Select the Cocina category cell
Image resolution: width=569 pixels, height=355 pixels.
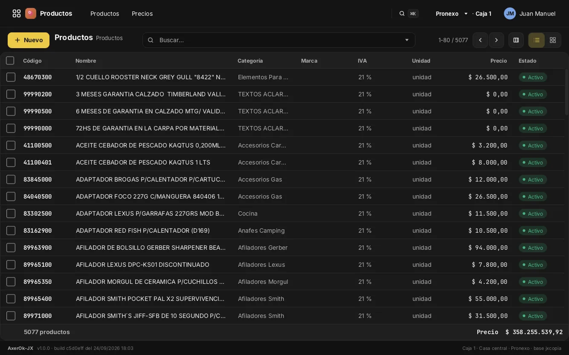248,214
